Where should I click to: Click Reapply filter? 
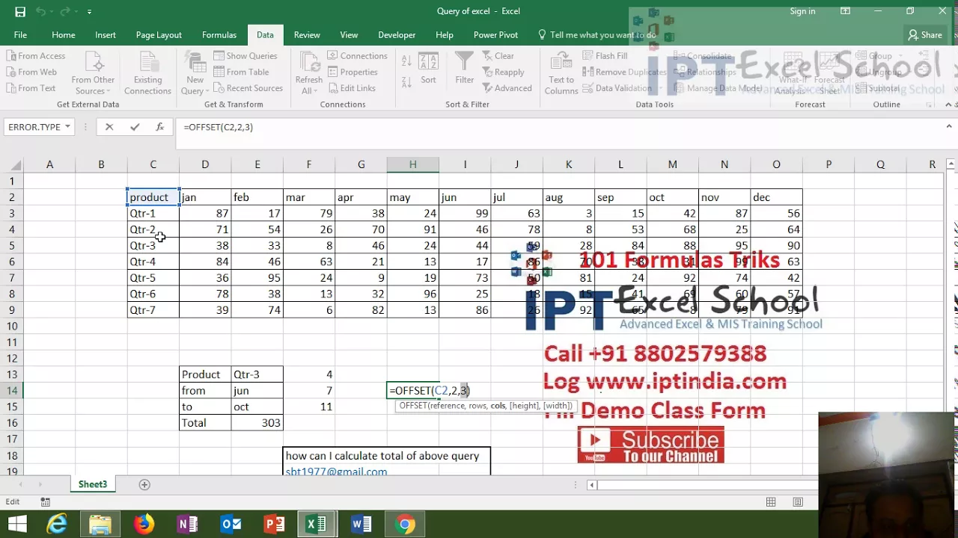(x=503, y=72)
